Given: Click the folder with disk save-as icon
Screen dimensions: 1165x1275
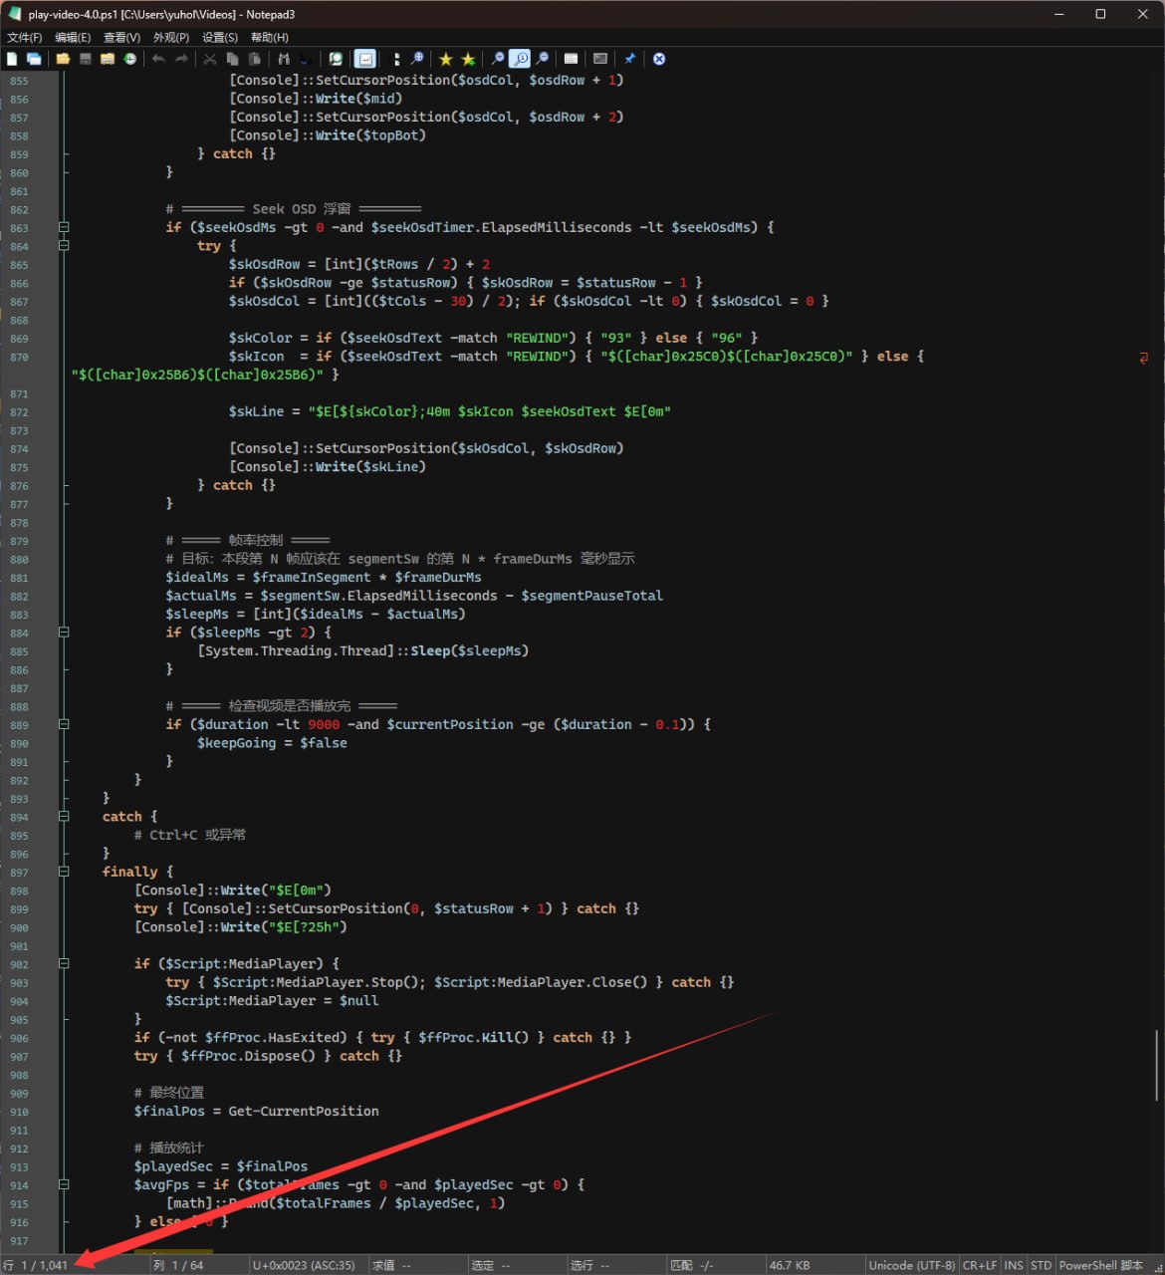Looking at the screenshot, I should (108, 60).
